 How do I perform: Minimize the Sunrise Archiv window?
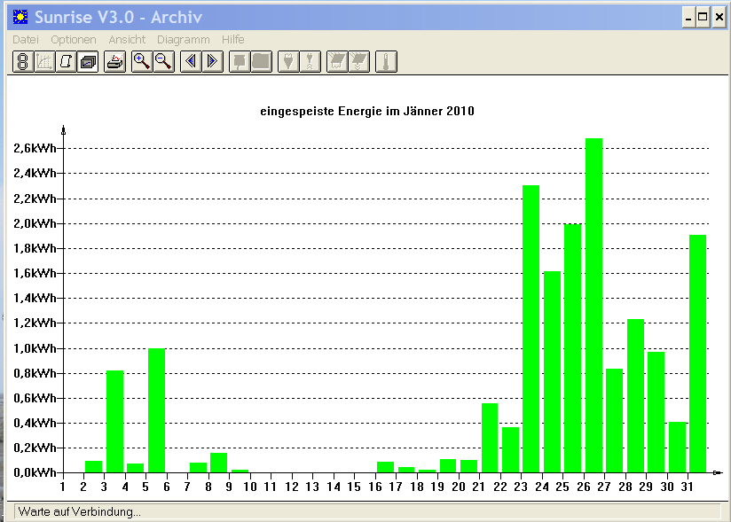click(x=688, y=18)
